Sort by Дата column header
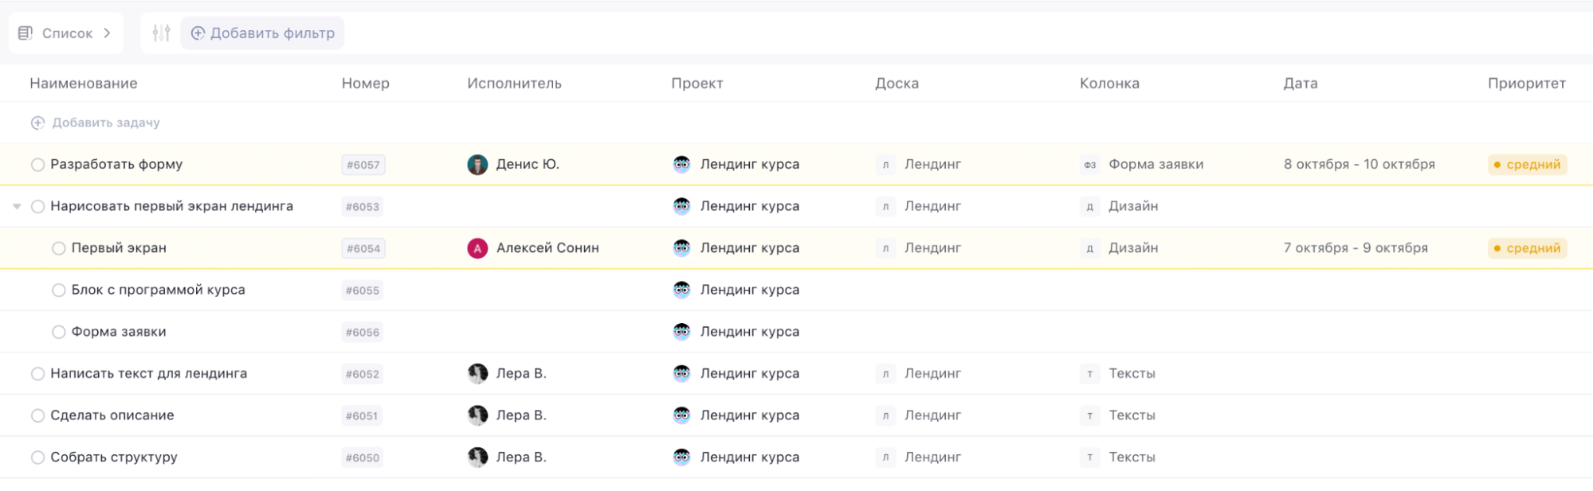The image size is (1593, 491). click(1300, 84)
